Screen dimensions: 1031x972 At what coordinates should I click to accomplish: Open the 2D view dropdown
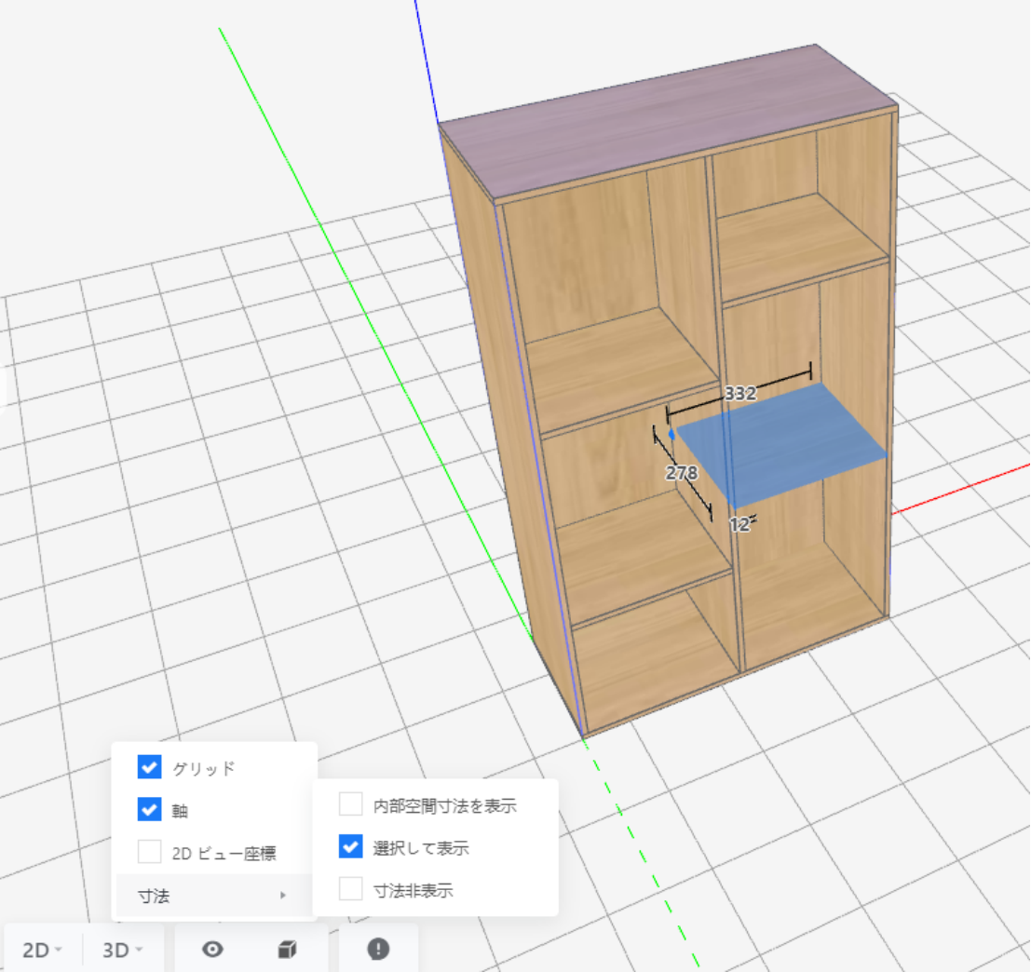coord(42,950)
